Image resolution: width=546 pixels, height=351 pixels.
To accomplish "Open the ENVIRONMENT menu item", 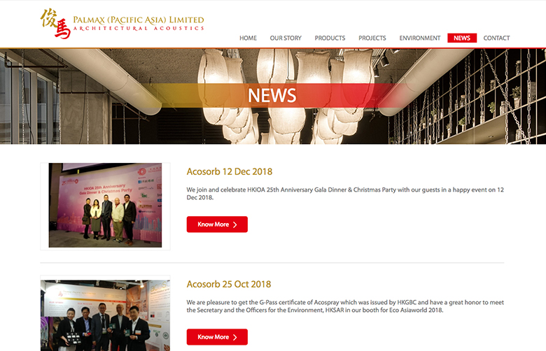I will point(419,38).
